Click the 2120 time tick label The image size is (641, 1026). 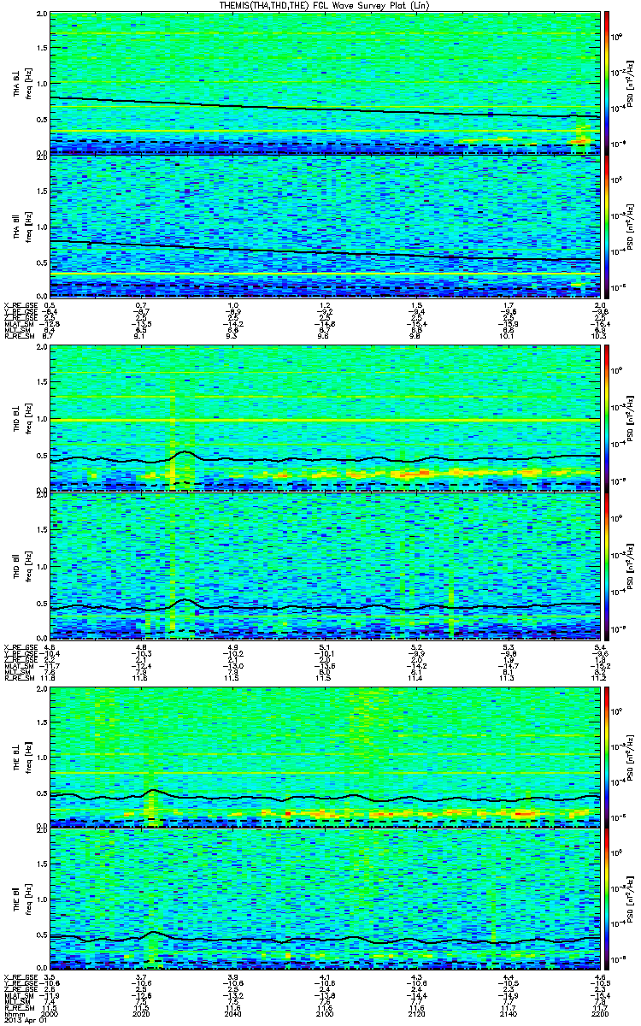(416, 1012)
